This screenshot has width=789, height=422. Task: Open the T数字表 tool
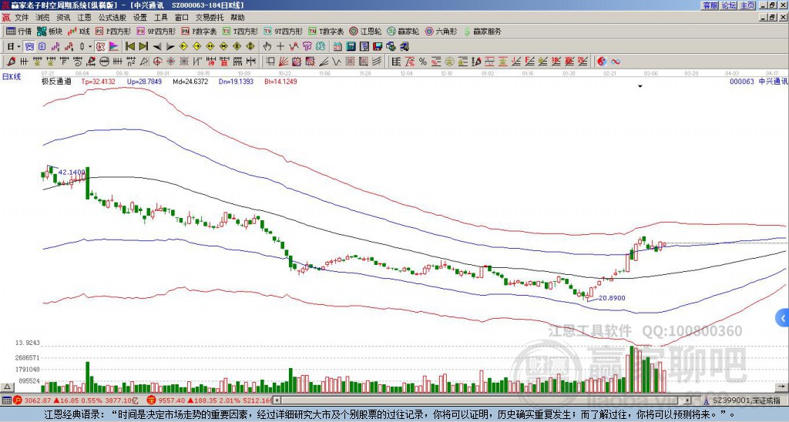[x=326, y=31]
